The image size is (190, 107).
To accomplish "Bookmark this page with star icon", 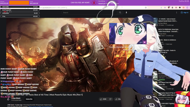I will coord(146,7).
